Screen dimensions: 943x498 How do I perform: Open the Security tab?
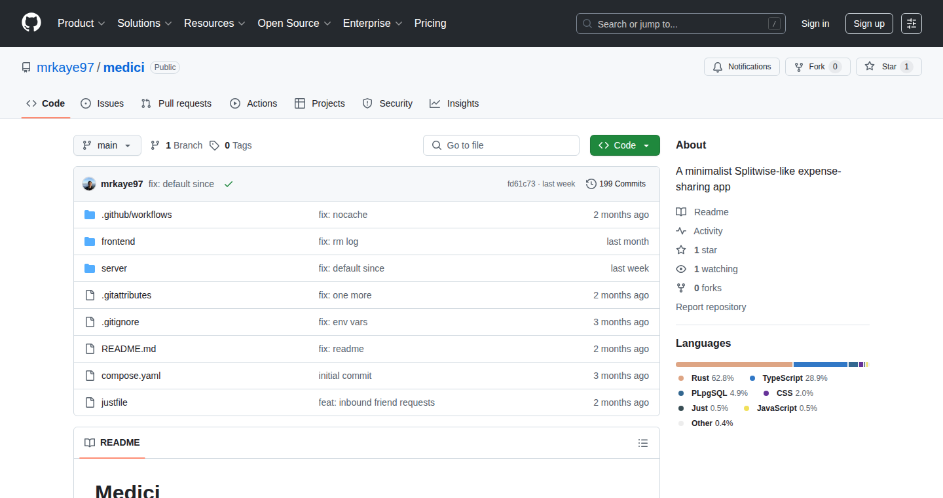click(x=388, y=103)
